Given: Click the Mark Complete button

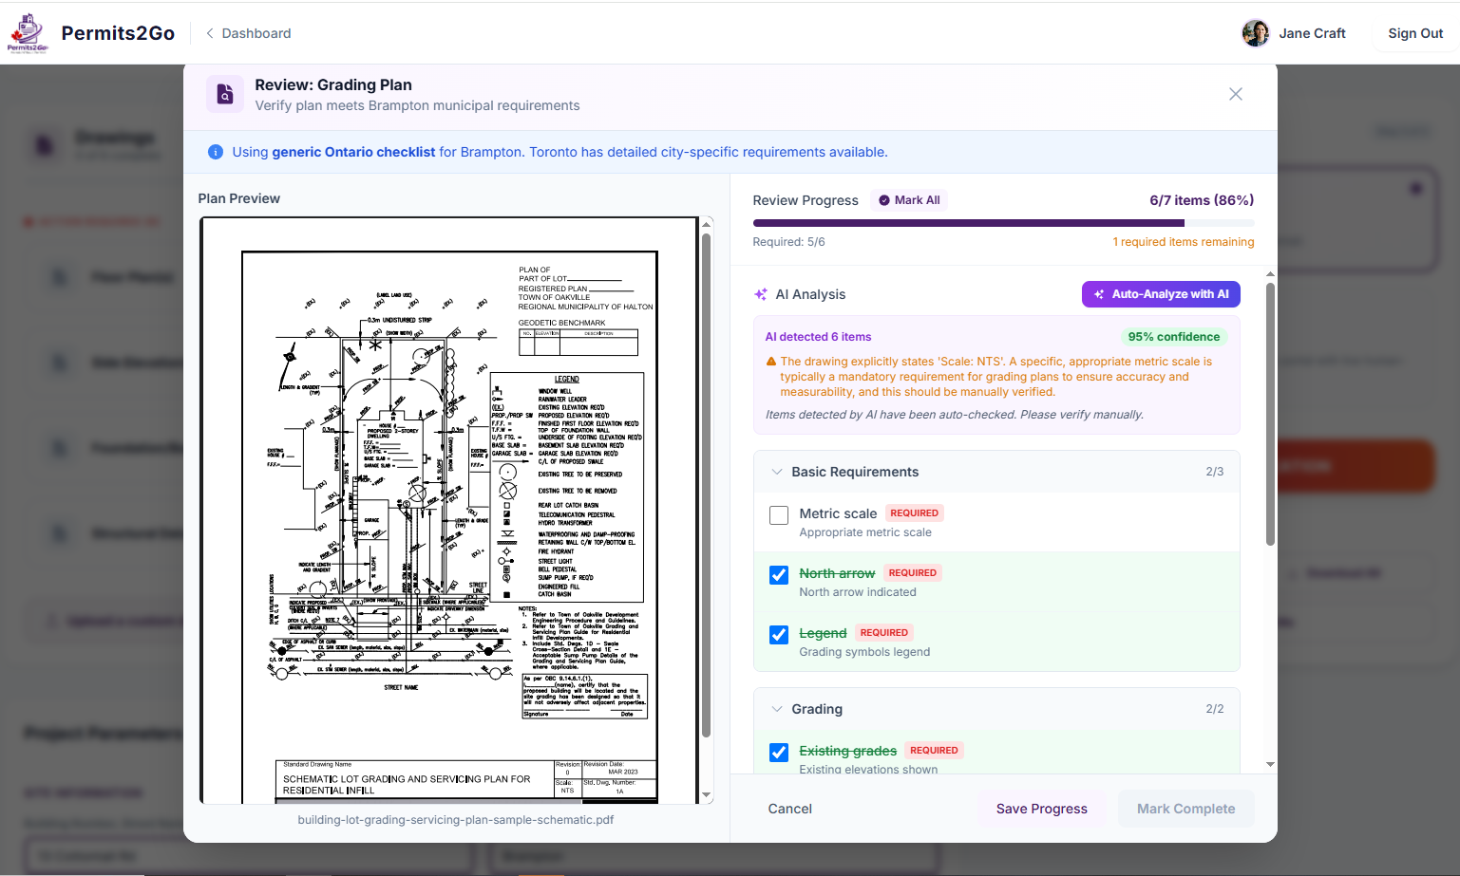Looking at the screenshot, I should (x=1186, y=809).
